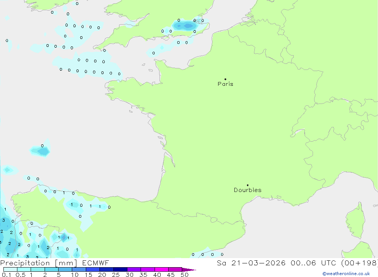Click the date Sa 21-03-2026 text

coord(251,263)
